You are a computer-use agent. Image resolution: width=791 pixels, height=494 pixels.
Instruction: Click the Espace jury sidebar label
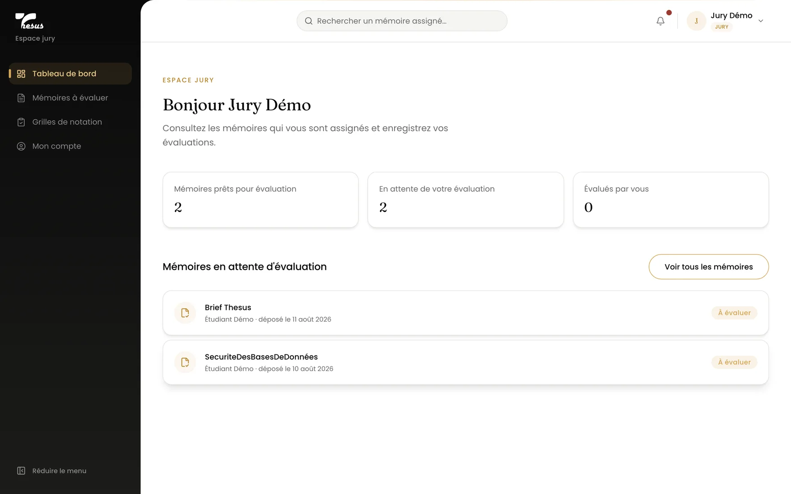[35, 38]
